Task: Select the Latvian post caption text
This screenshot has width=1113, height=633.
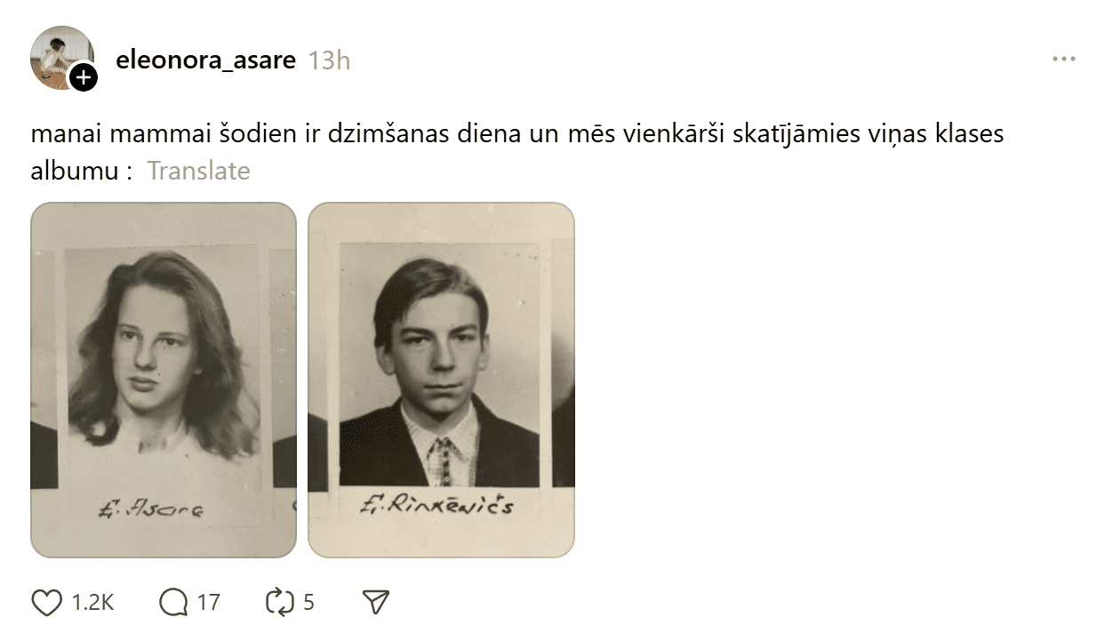Action: (x=517, y=152)
